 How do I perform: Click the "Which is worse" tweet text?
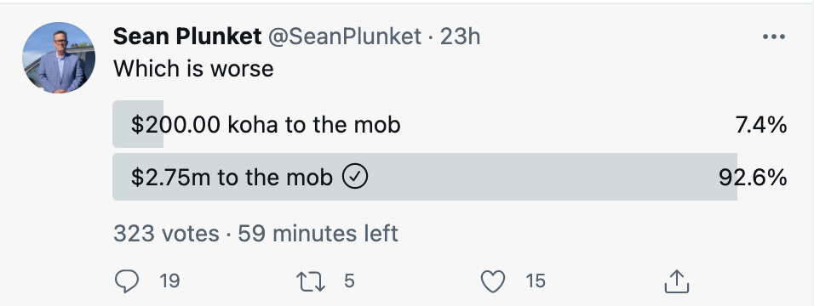click(193, 69)
